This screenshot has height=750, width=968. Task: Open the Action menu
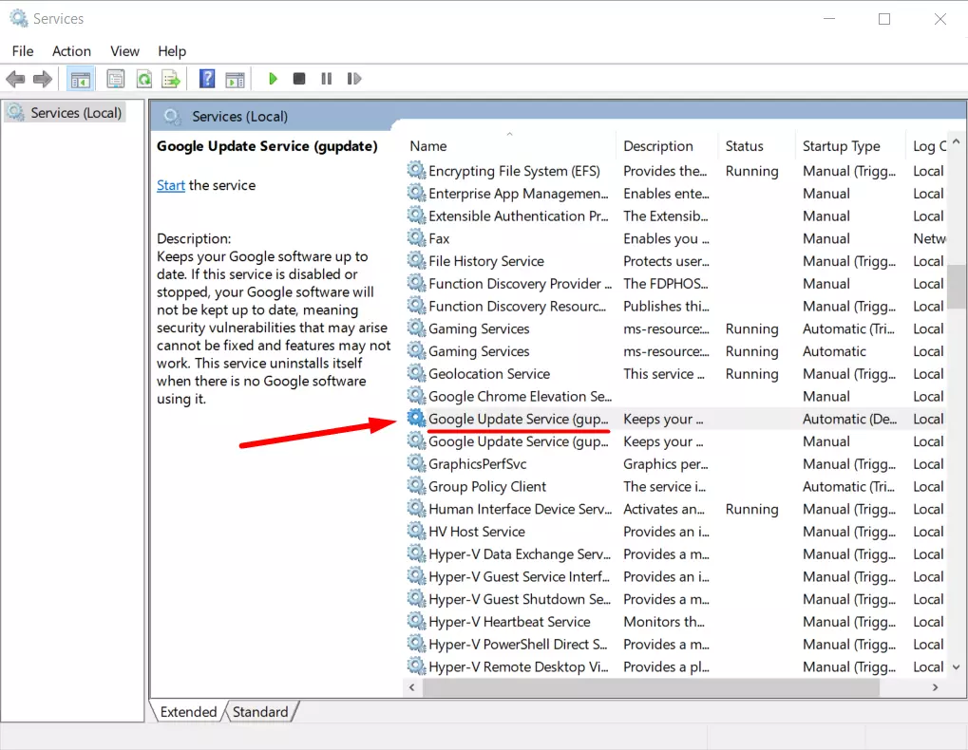point(71,51)
